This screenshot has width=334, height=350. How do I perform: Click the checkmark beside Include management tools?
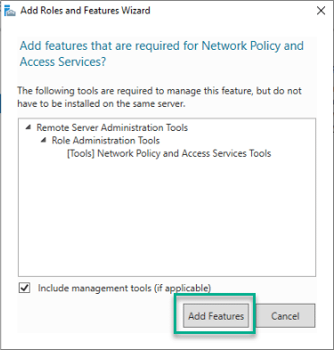click(24, 288)
